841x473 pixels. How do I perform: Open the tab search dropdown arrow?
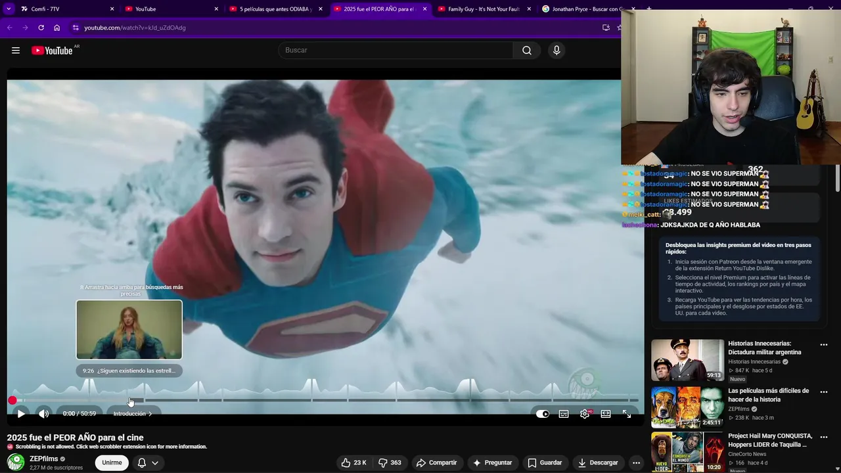(x=9, y=9)
